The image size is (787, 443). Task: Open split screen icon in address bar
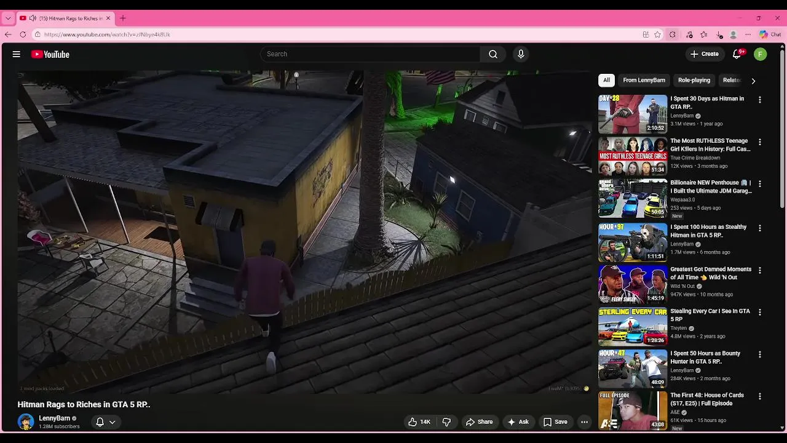[x=646, y=34]
